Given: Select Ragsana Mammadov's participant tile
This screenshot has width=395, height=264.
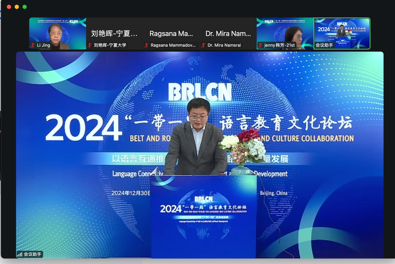Looking at the screenshot, I should pos(171,33).
